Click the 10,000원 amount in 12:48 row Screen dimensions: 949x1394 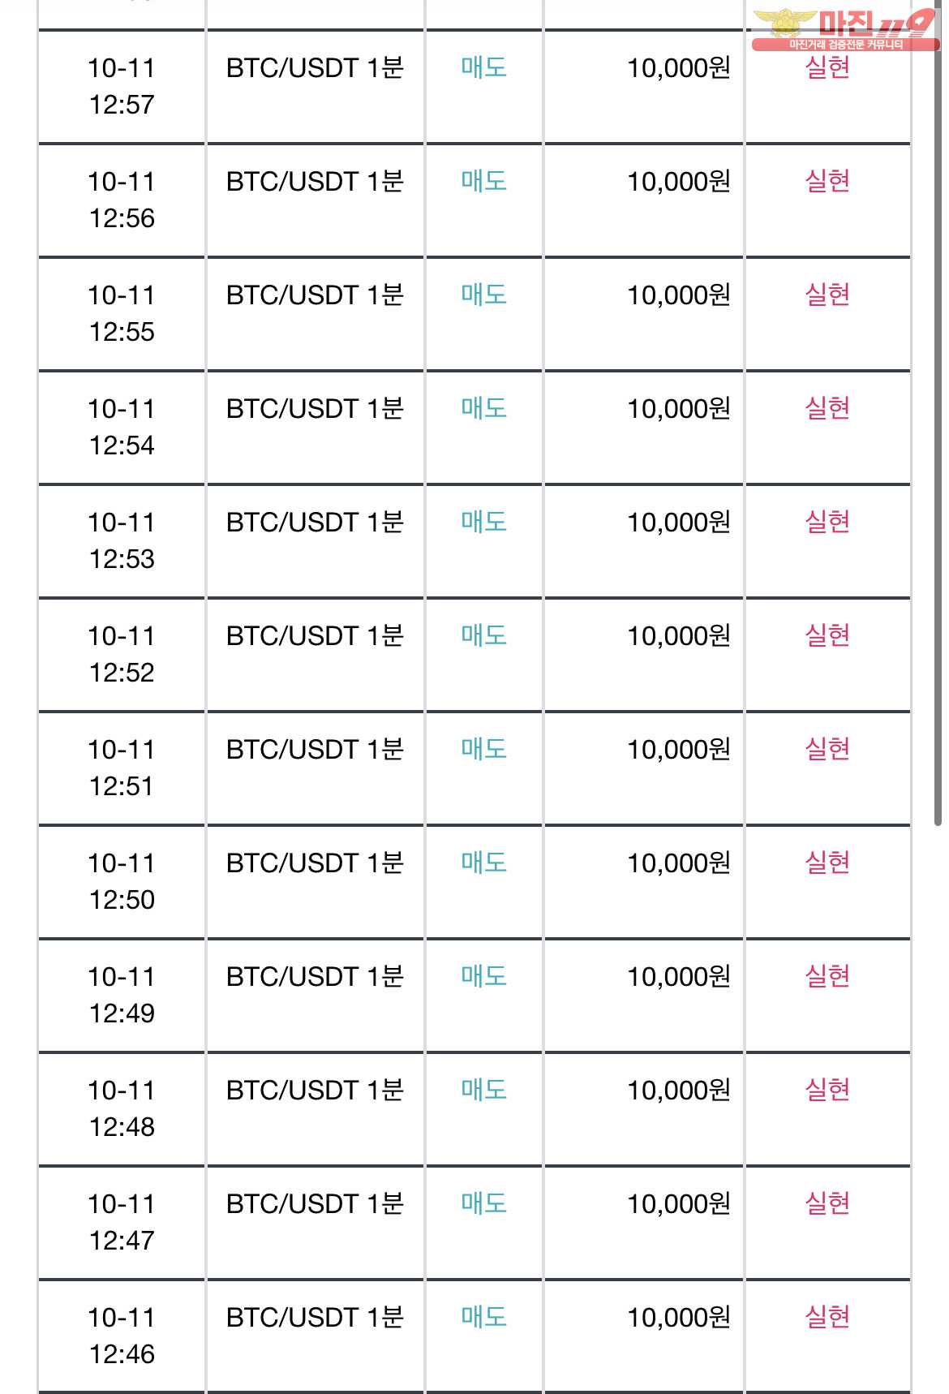[679, 1090]
